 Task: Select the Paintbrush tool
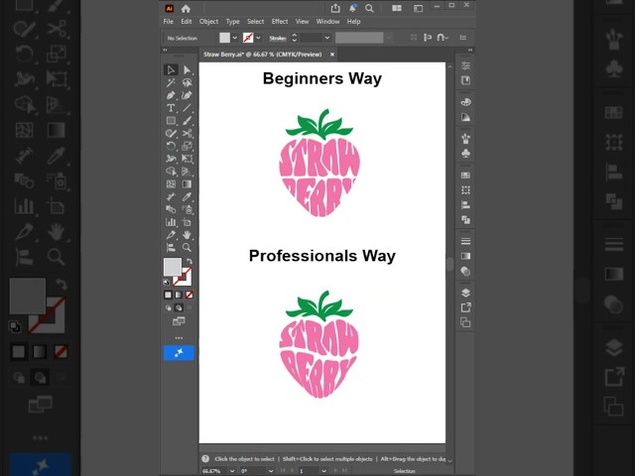point(187,121)
